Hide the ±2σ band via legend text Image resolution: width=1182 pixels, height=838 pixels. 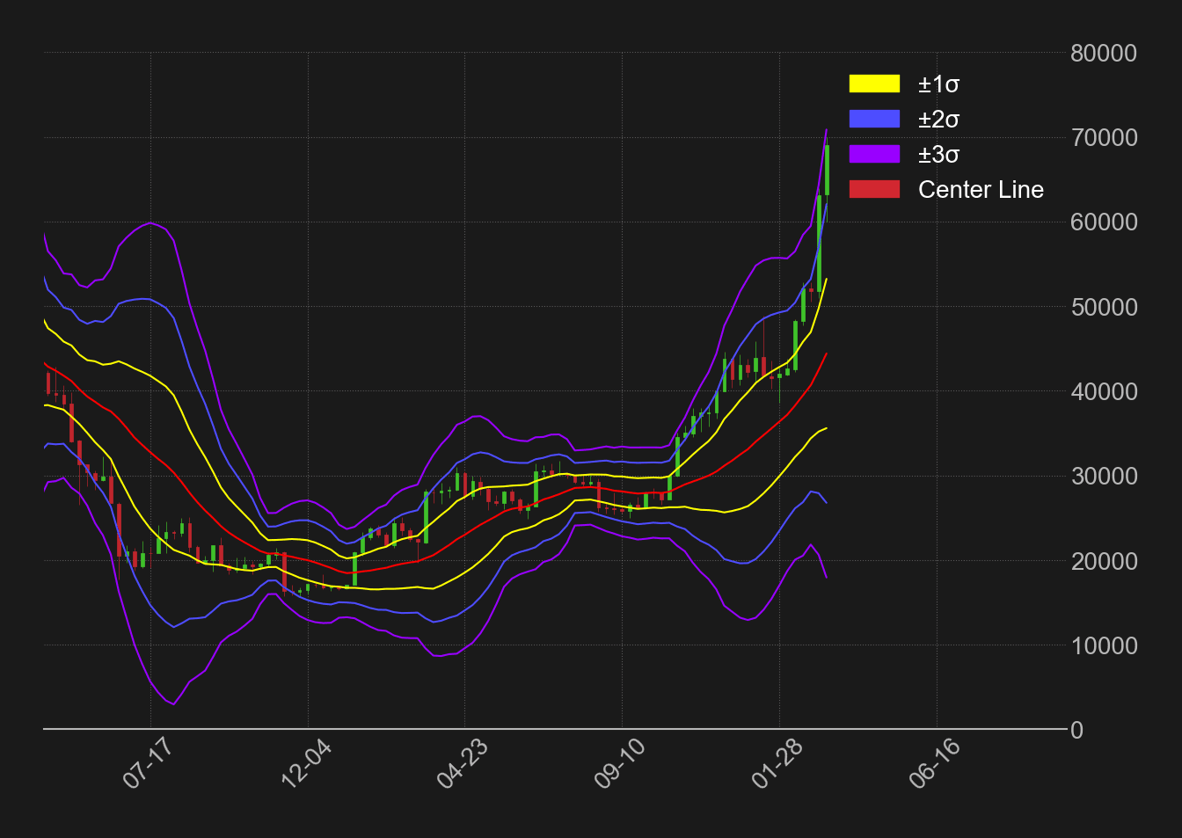(938, 120)
